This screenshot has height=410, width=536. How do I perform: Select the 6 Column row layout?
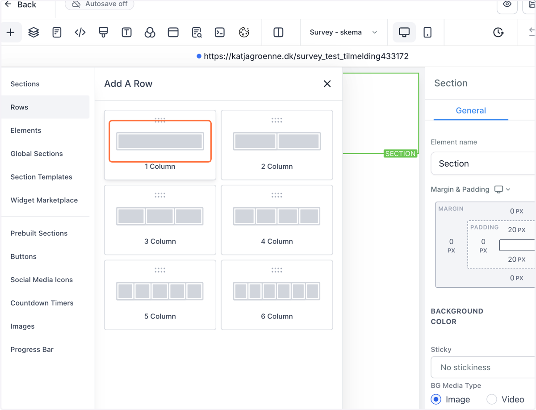click(x=277, y=295)
